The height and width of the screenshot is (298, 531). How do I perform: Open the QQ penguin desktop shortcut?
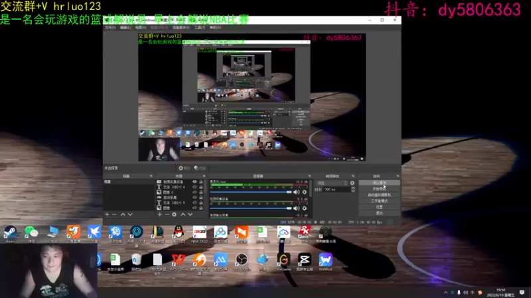coord(179,234)
